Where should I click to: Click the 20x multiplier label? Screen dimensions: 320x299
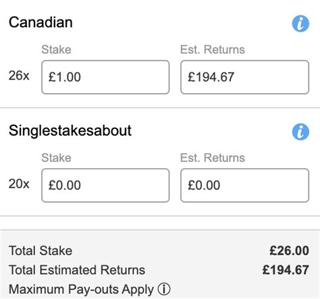click(x=19, y=184)
